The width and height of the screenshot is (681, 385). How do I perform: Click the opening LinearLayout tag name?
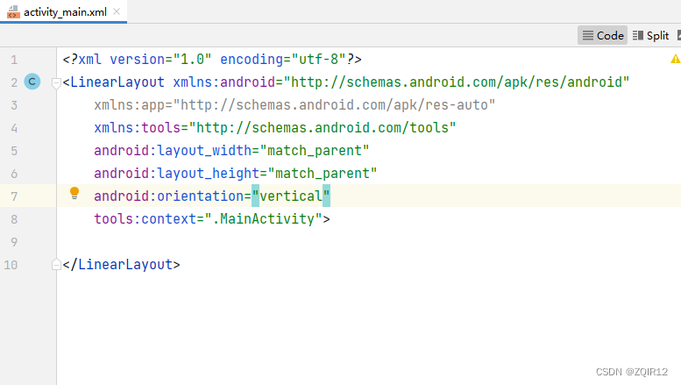[x=117, y=82]
